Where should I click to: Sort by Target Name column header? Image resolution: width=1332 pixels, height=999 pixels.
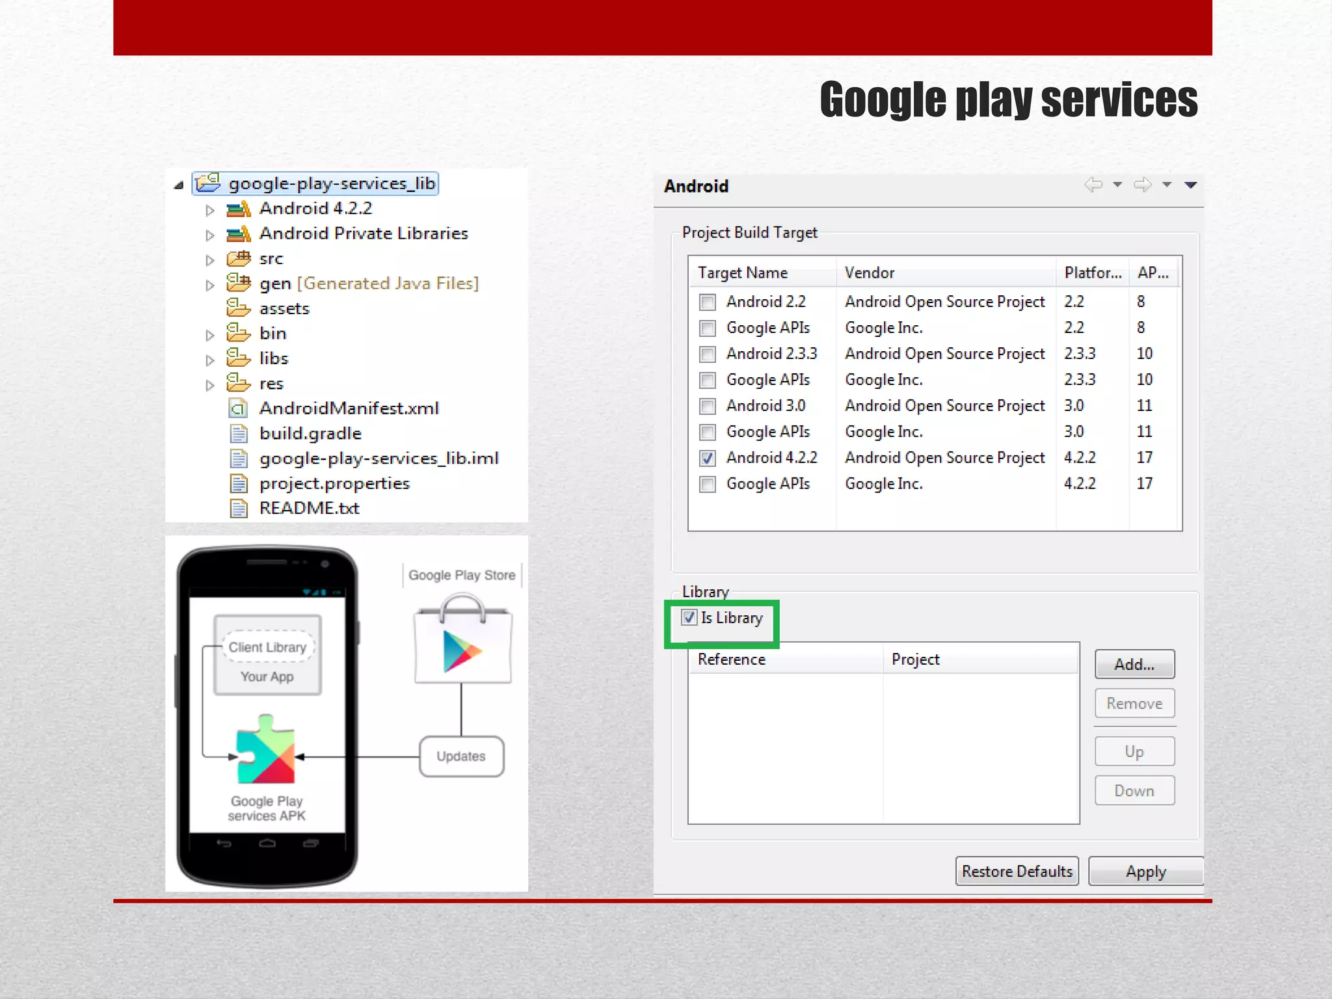[x=762, y=273]
